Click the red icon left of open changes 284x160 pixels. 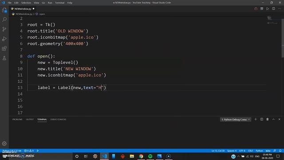[x=256, y=9]
